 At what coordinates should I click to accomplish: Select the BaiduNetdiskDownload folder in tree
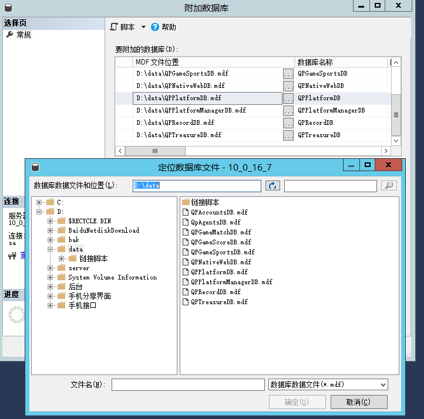[x=104, y=230]
